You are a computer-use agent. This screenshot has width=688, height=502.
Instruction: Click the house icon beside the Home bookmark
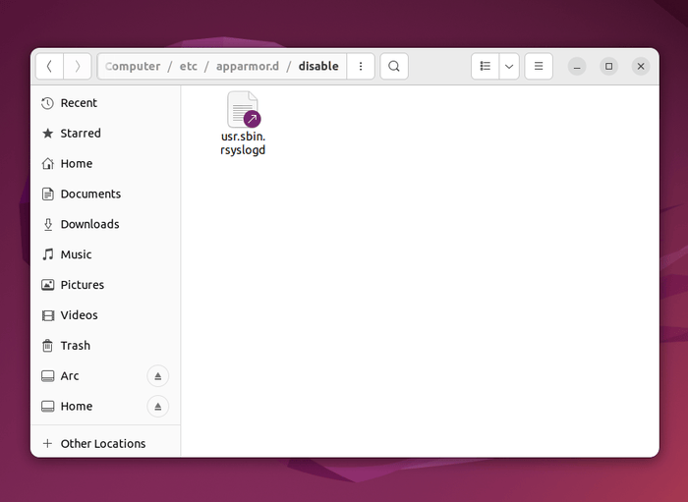pyautogui.click(x=48, y=163)
